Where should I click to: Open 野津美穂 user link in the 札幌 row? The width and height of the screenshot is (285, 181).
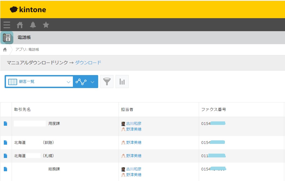click(x=134, y=156)
